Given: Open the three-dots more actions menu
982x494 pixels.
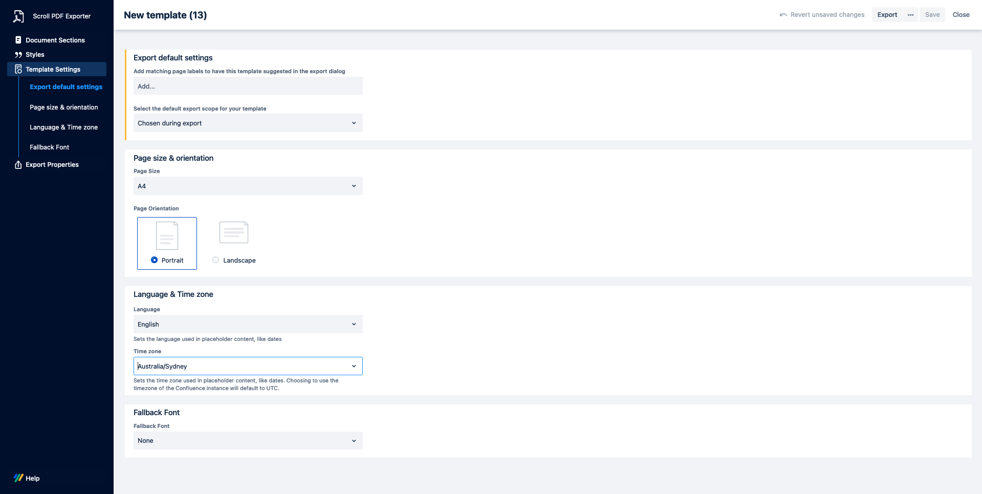Looking at the screenshot, I should pos(910,15).
